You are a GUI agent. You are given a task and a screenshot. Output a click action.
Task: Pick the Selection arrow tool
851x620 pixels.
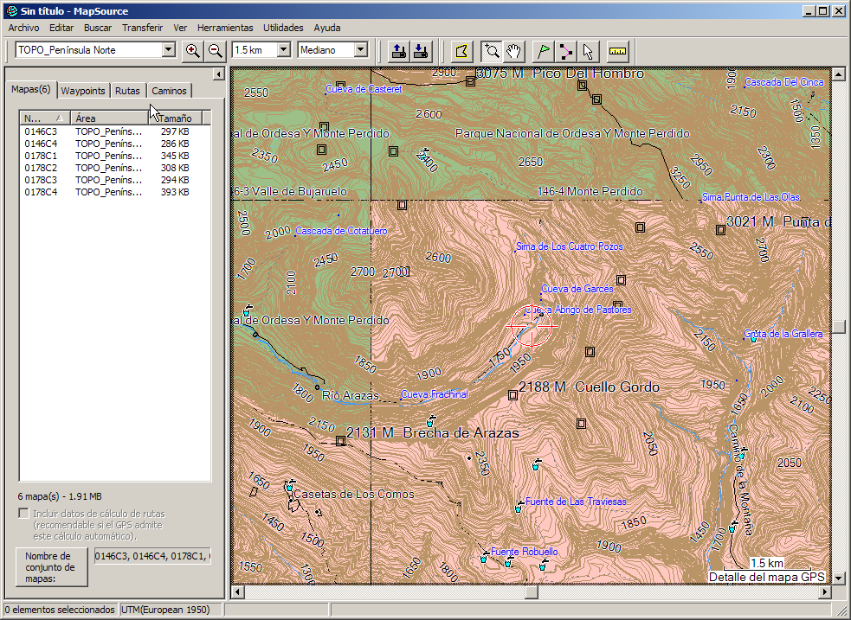588,52
